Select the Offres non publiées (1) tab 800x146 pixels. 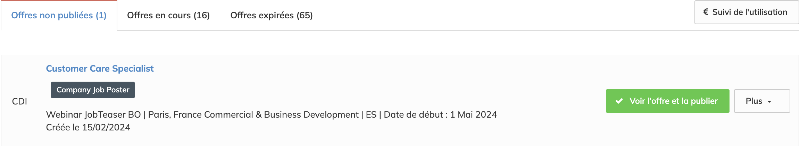(59, 15)
